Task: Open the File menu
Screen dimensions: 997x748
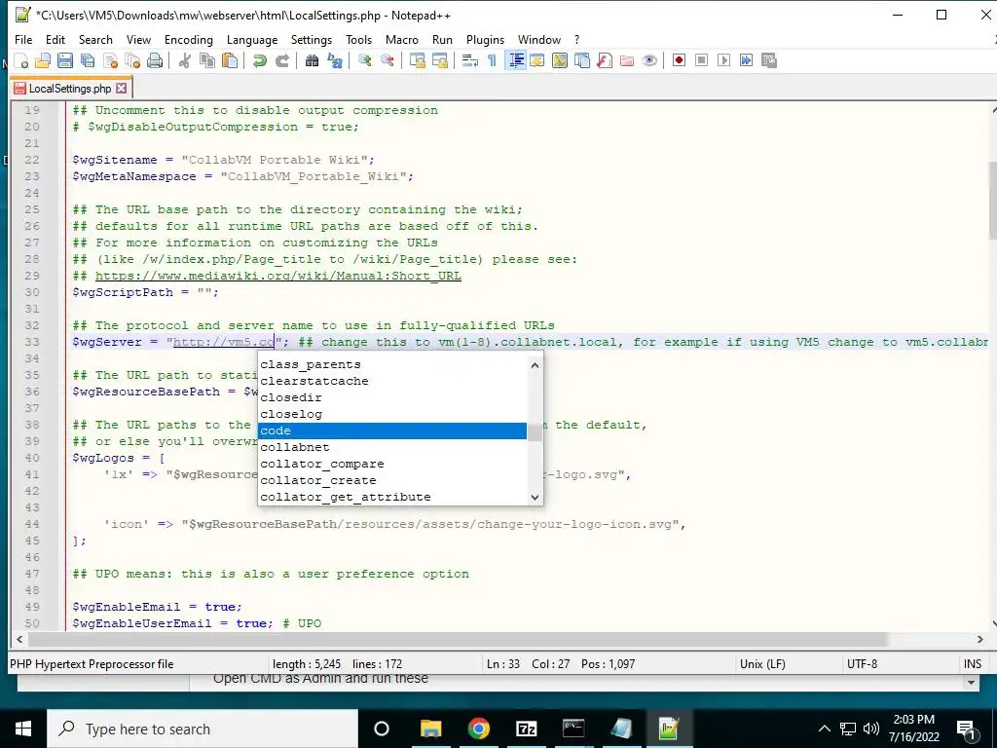Action: pos(23,39)
